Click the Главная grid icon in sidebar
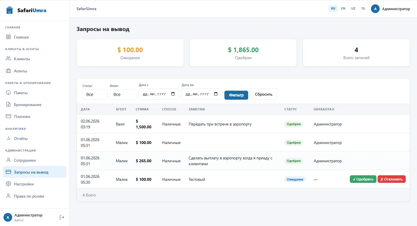This screenshot has width=417, height=226. [8, 37]
